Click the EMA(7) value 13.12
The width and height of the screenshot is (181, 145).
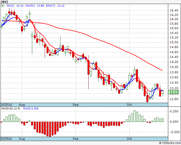tap(61, 6)
